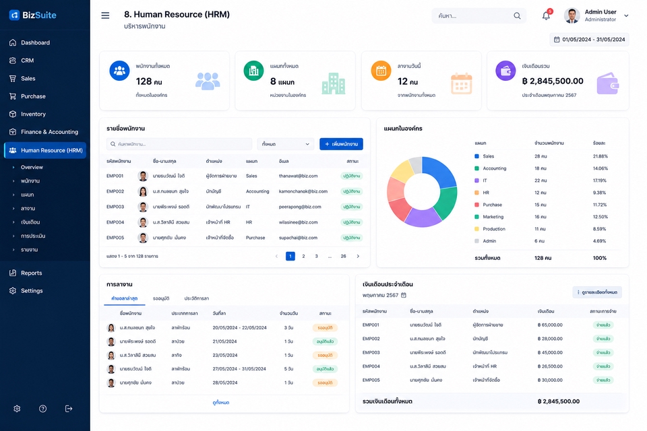The width and height of the screenshot is (647, 431).
Task: Click the ดูทั้งหมด link under leave table
Action: (221, 402)
